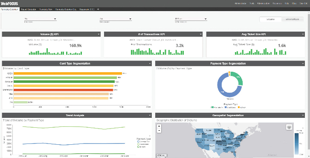This screenshot has height=158, width=310.
Task: Open the Payment Type Segmentation panel menu
Action: (303, 64)
